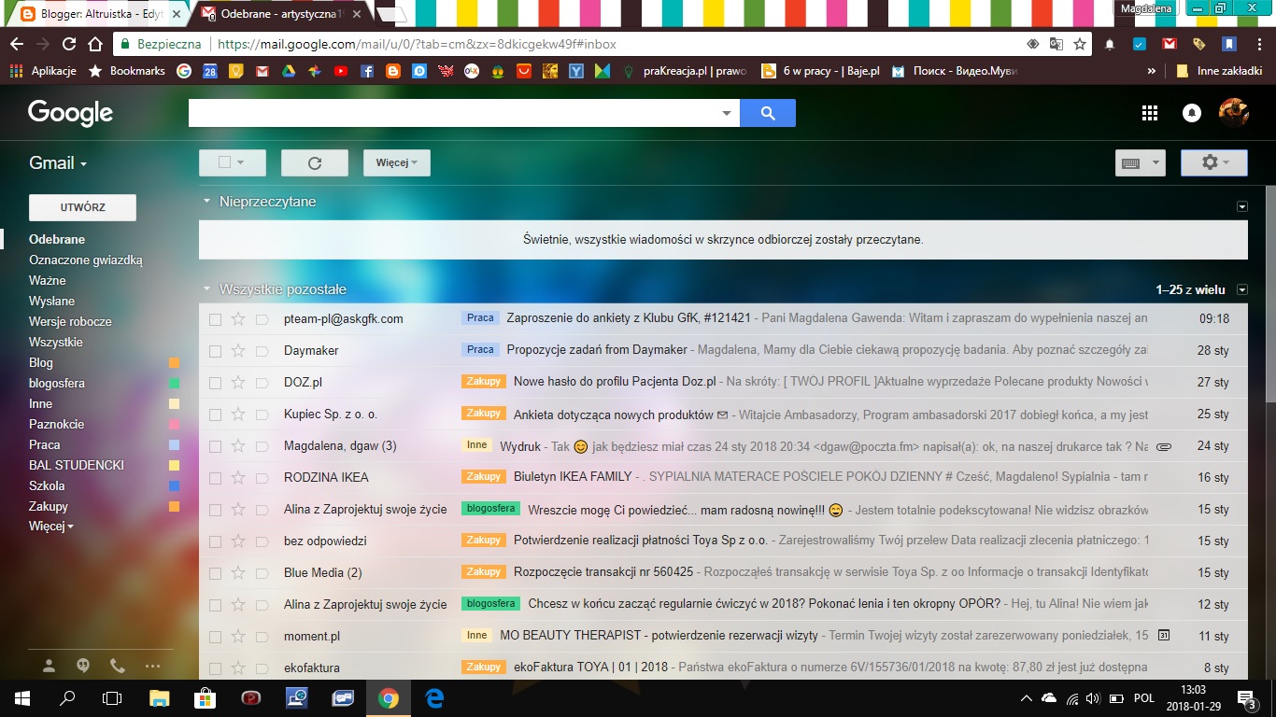
Task: Reload the page in Chrome
Action: pyautogui.click(x=68, y=44)
